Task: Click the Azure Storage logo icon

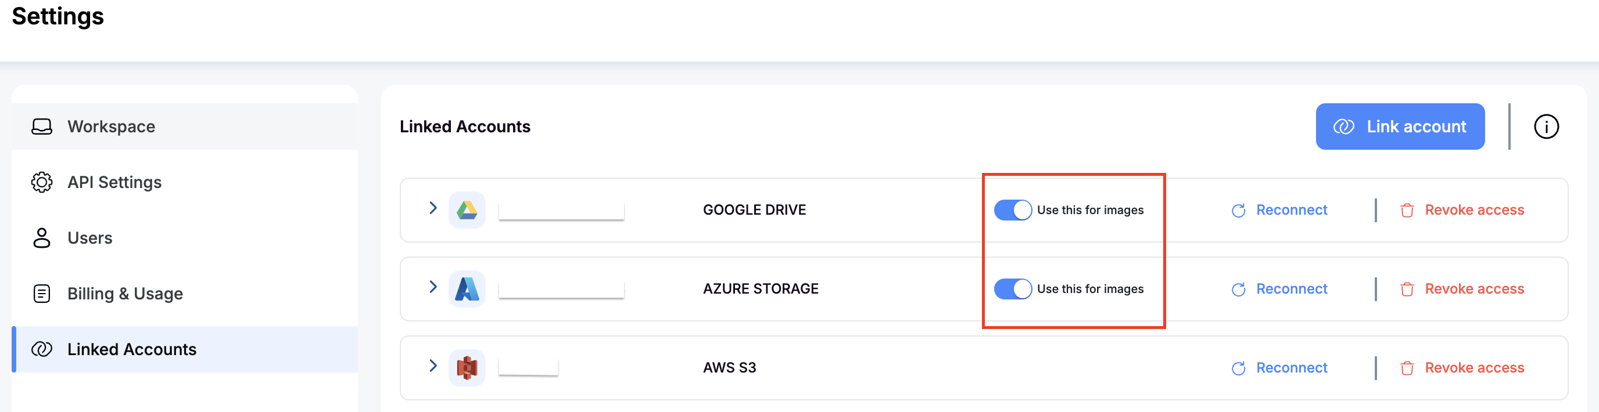Action: [467, 289]
